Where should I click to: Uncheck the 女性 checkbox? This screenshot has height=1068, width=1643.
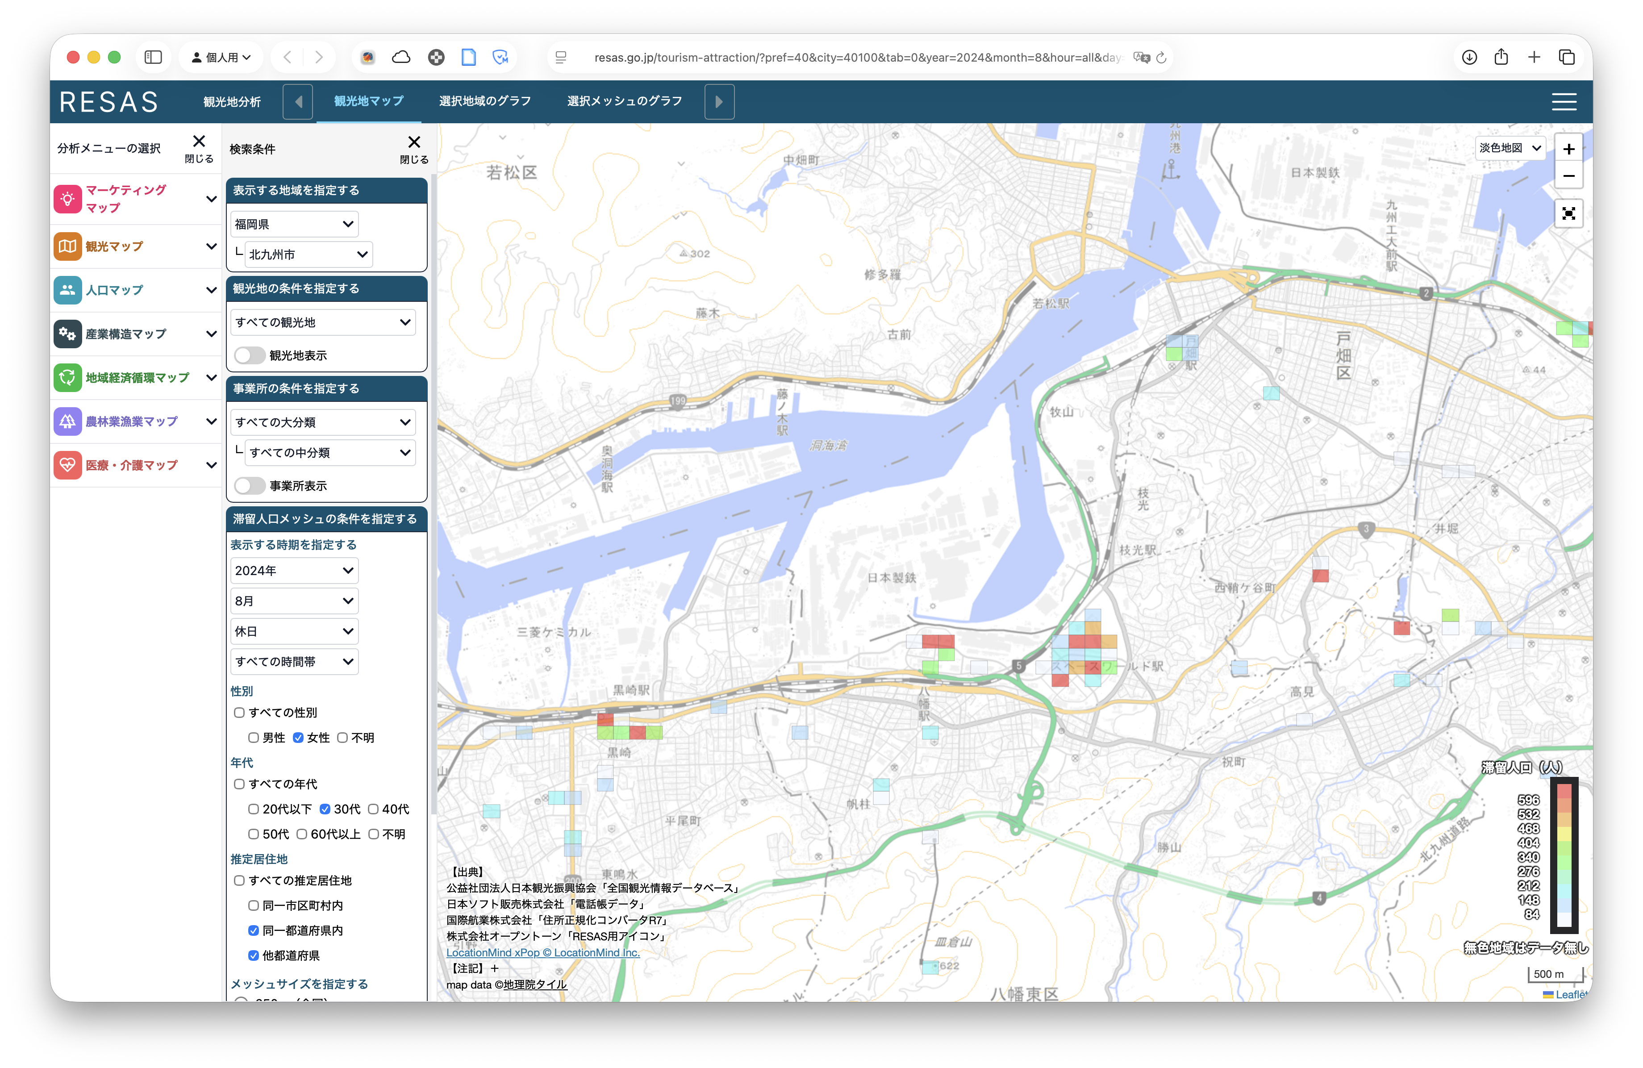pos(298,737)
